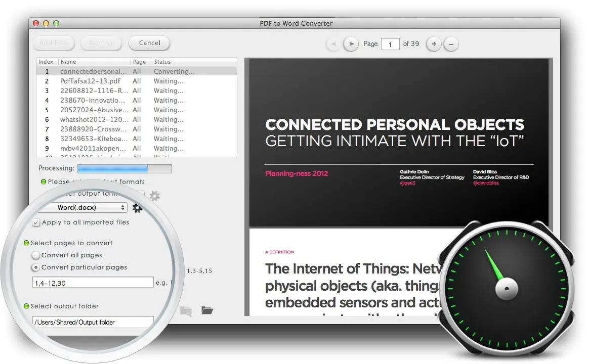
Task: Select file nvbv42011akopen...
Action: 137,148
